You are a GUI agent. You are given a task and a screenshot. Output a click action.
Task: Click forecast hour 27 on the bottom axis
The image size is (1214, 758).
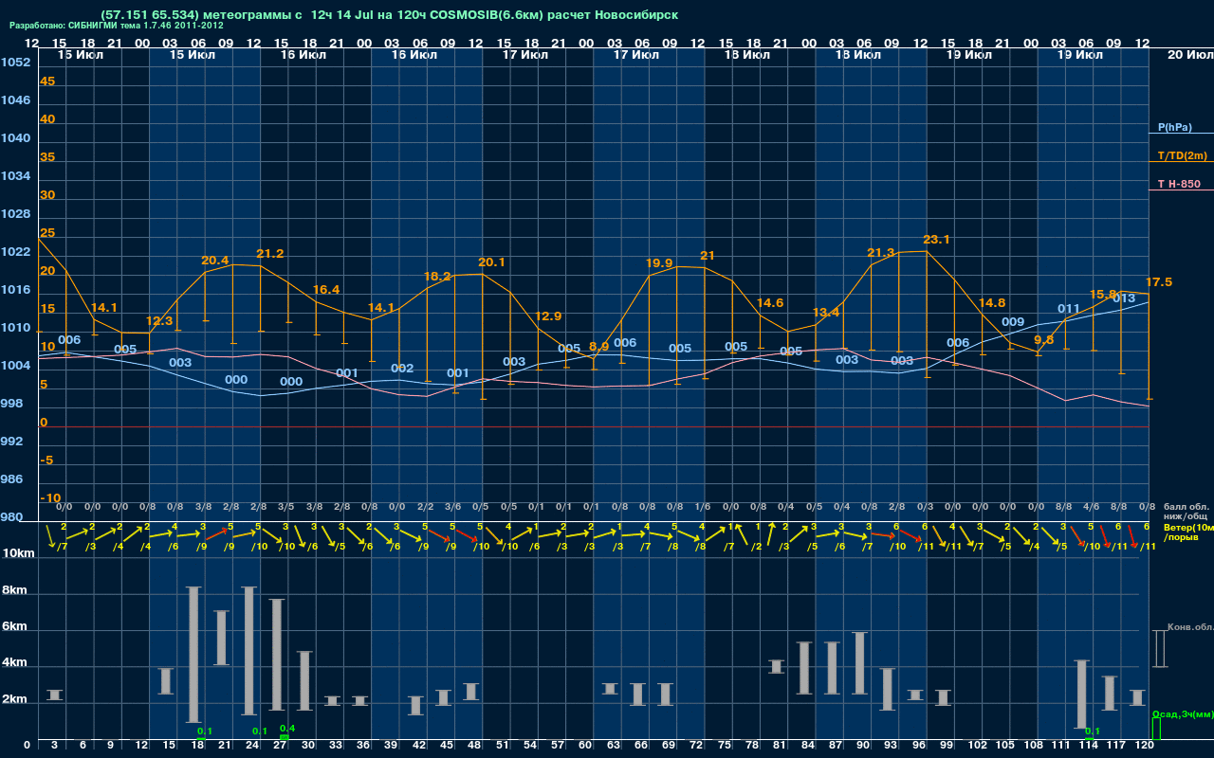[x=281, y=746]
